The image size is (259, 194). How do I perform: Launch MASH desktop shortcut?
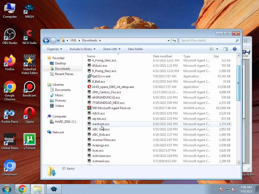pos(30,11)
